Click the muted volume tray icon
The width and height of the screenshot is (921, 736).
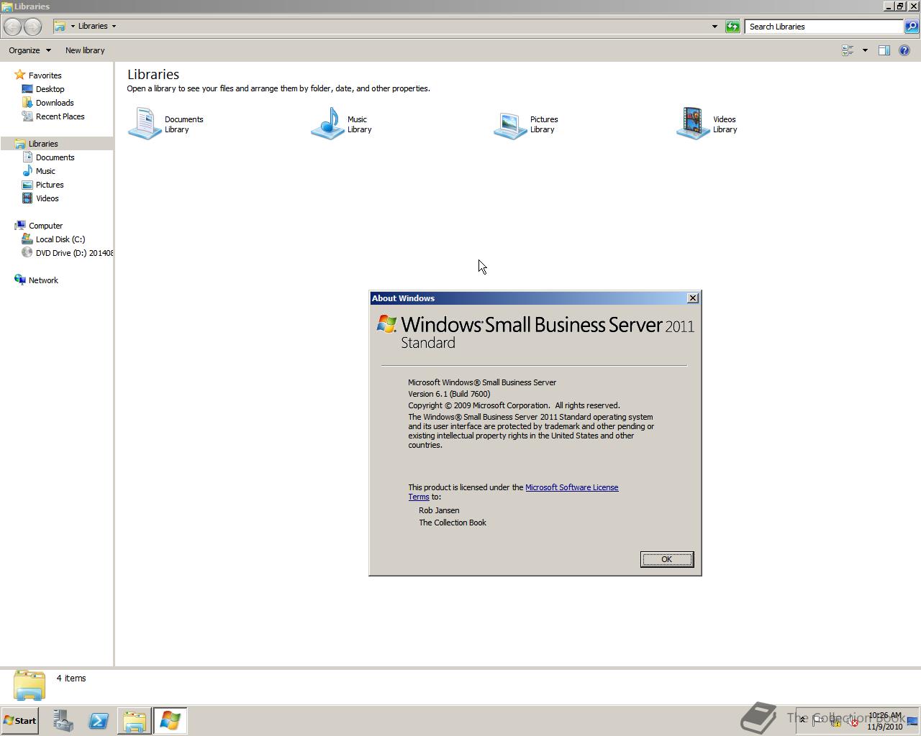click(853, 721)
